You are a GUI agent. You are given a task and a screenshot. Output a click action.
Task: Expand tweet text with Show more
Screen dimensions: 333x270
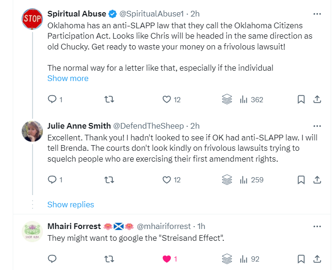coord(68,78)
